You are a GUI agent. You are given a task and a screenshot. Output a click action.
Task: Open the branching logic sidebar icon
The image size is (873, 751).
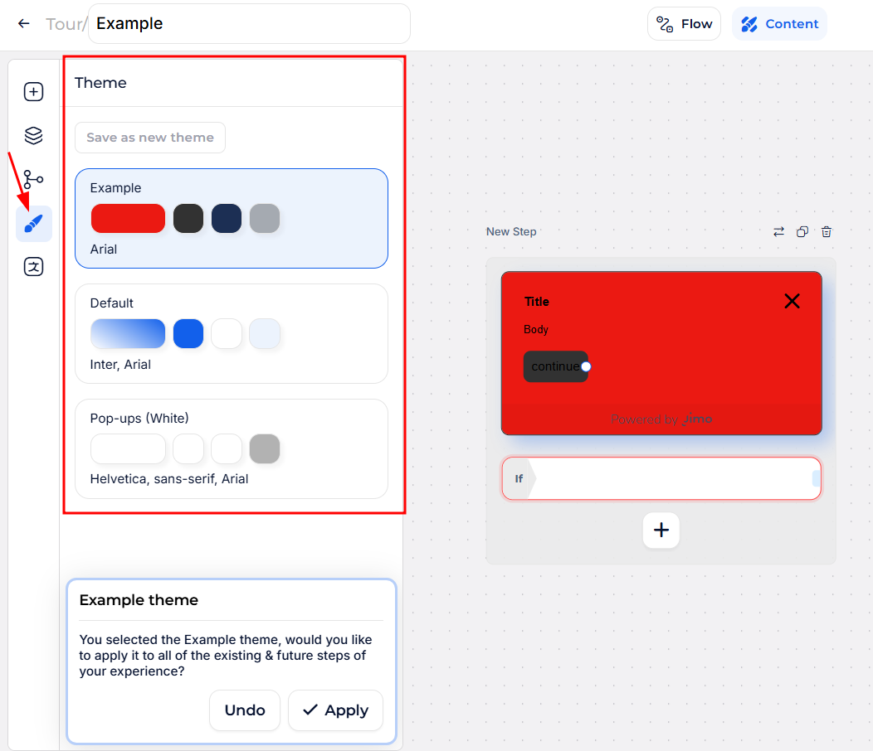pos(33,180)
